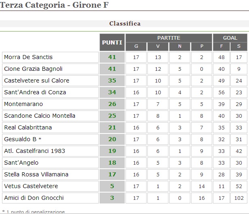The width and height of the screenshot is (249, 214).
Task: Click Amici di Don Gnocchi's 102 goals conceded
Action: (238, 198)
